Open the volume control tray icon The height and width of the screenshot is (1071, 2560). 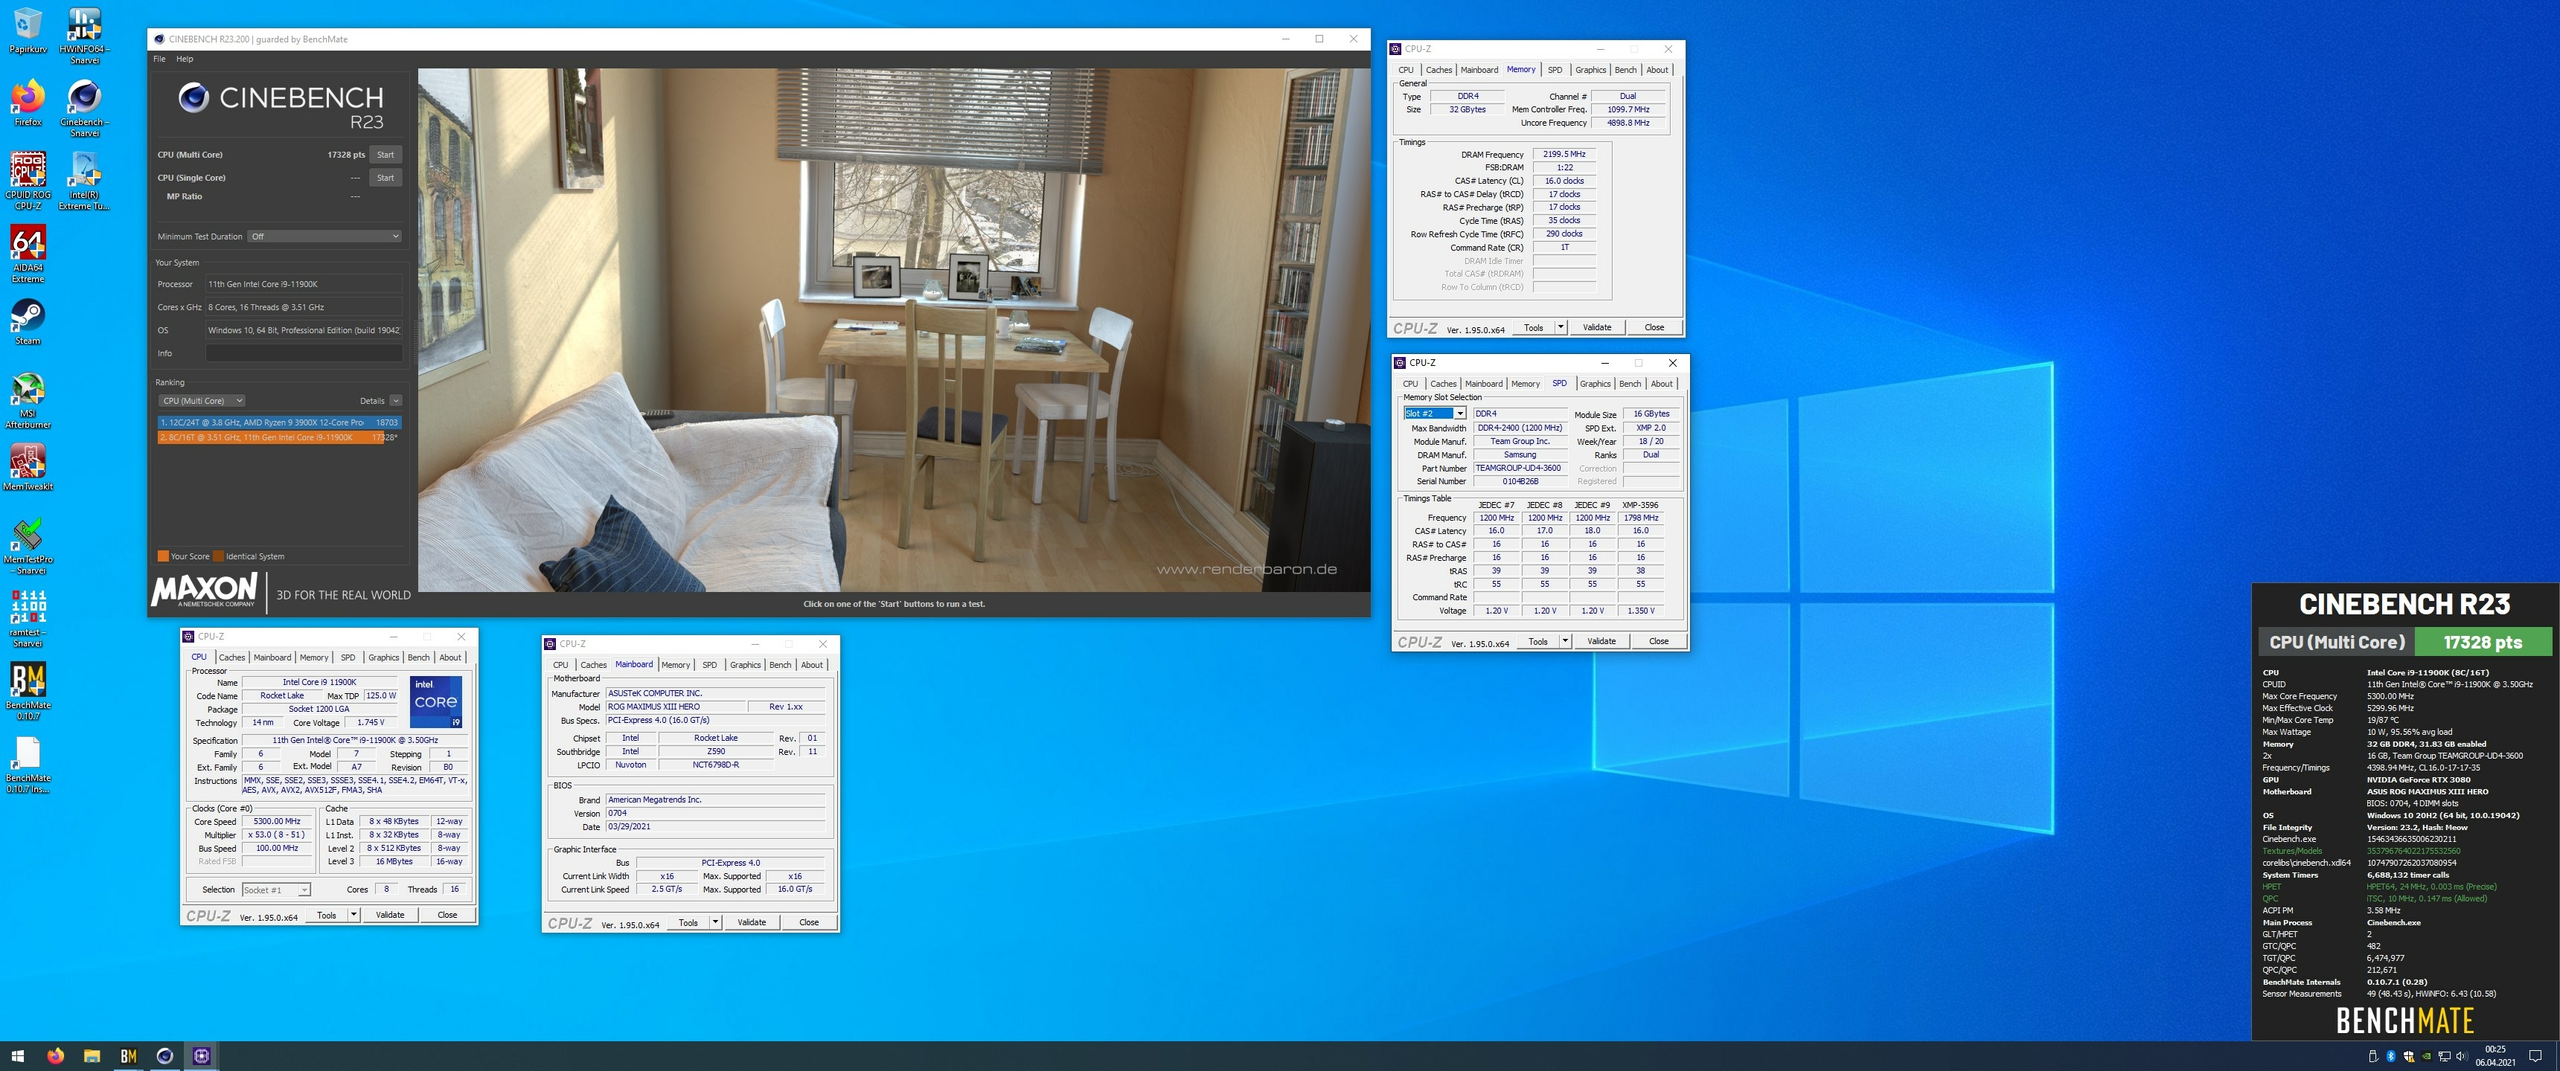[2462, 1056]
